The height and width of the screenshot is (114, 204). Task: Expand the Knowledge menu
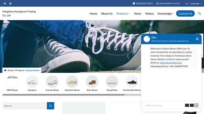[165, 14]
